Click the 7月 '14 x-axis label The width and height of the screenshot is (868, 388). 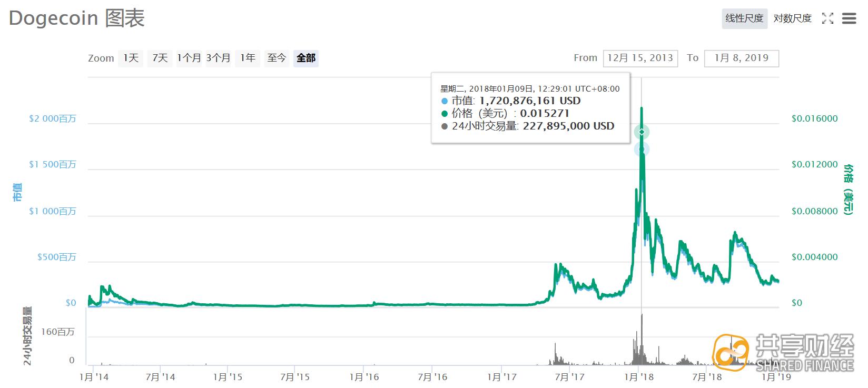pyautogui.click(x=160, y=377)
